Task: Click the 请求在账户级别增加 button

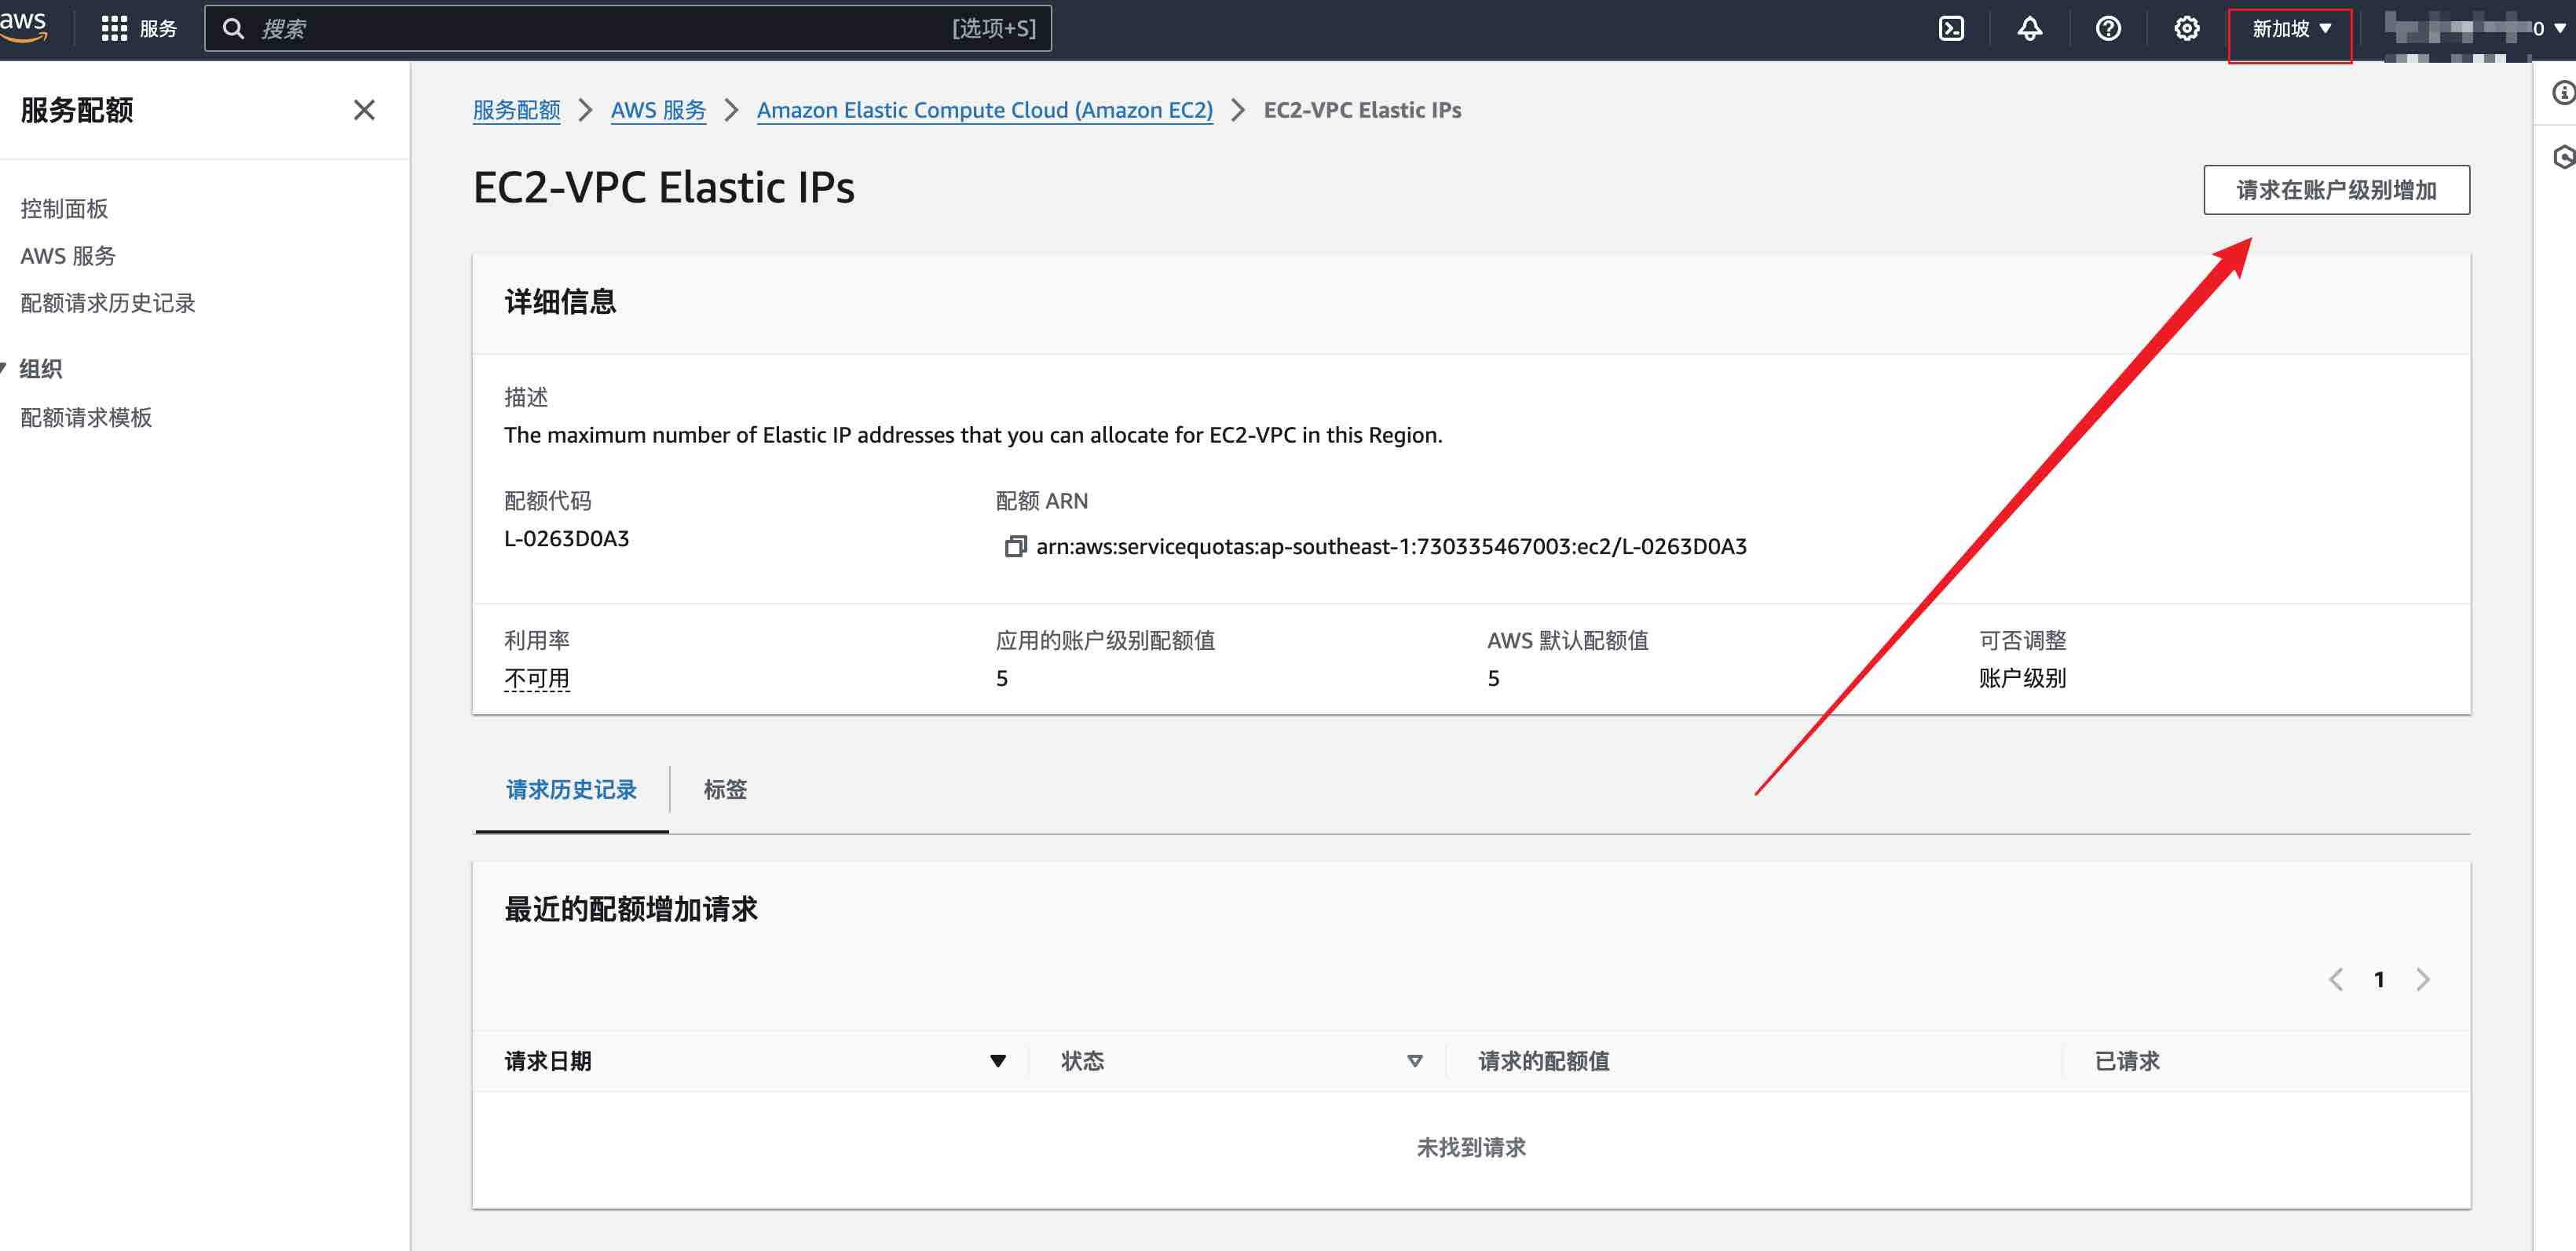Action: (x=2336, y=190)
